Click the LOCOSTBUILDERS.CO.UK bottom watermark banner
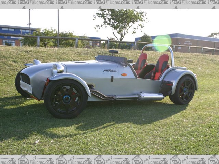Screen dimensions: 219x164 109,159
